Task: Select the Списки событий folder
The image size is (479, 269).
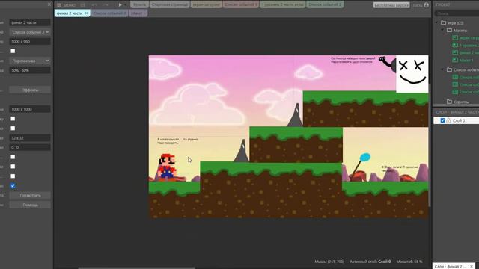Action: pos(463,69)
